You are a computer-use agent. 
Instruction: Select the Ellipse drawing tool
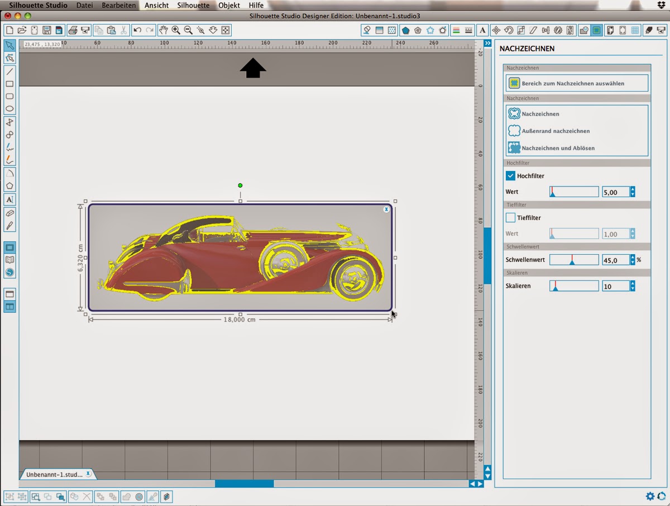9,109
